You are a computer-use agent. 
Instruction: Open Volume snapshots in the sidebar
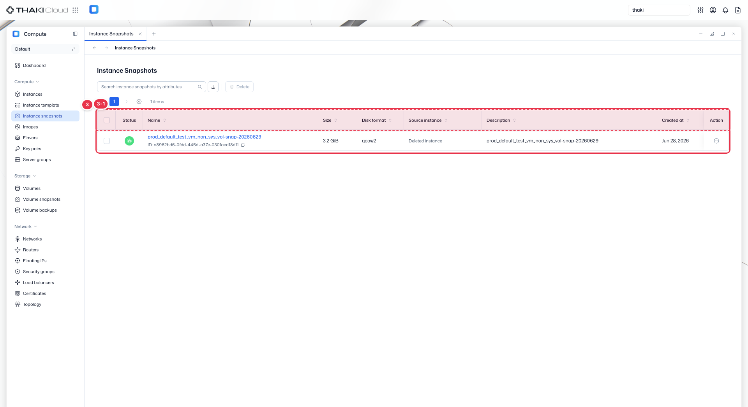[x=45, y=199]
